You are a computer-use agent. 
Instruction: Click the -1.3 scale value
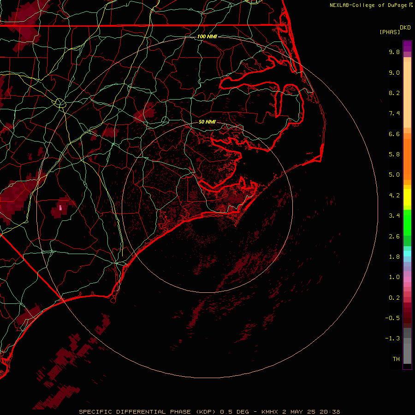pyautogui.click(x=392, y=338)
